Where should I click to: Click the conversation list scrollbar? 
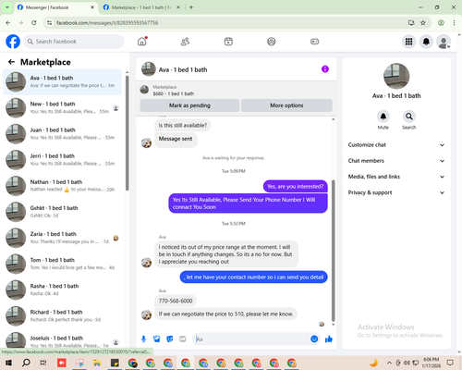127,132
